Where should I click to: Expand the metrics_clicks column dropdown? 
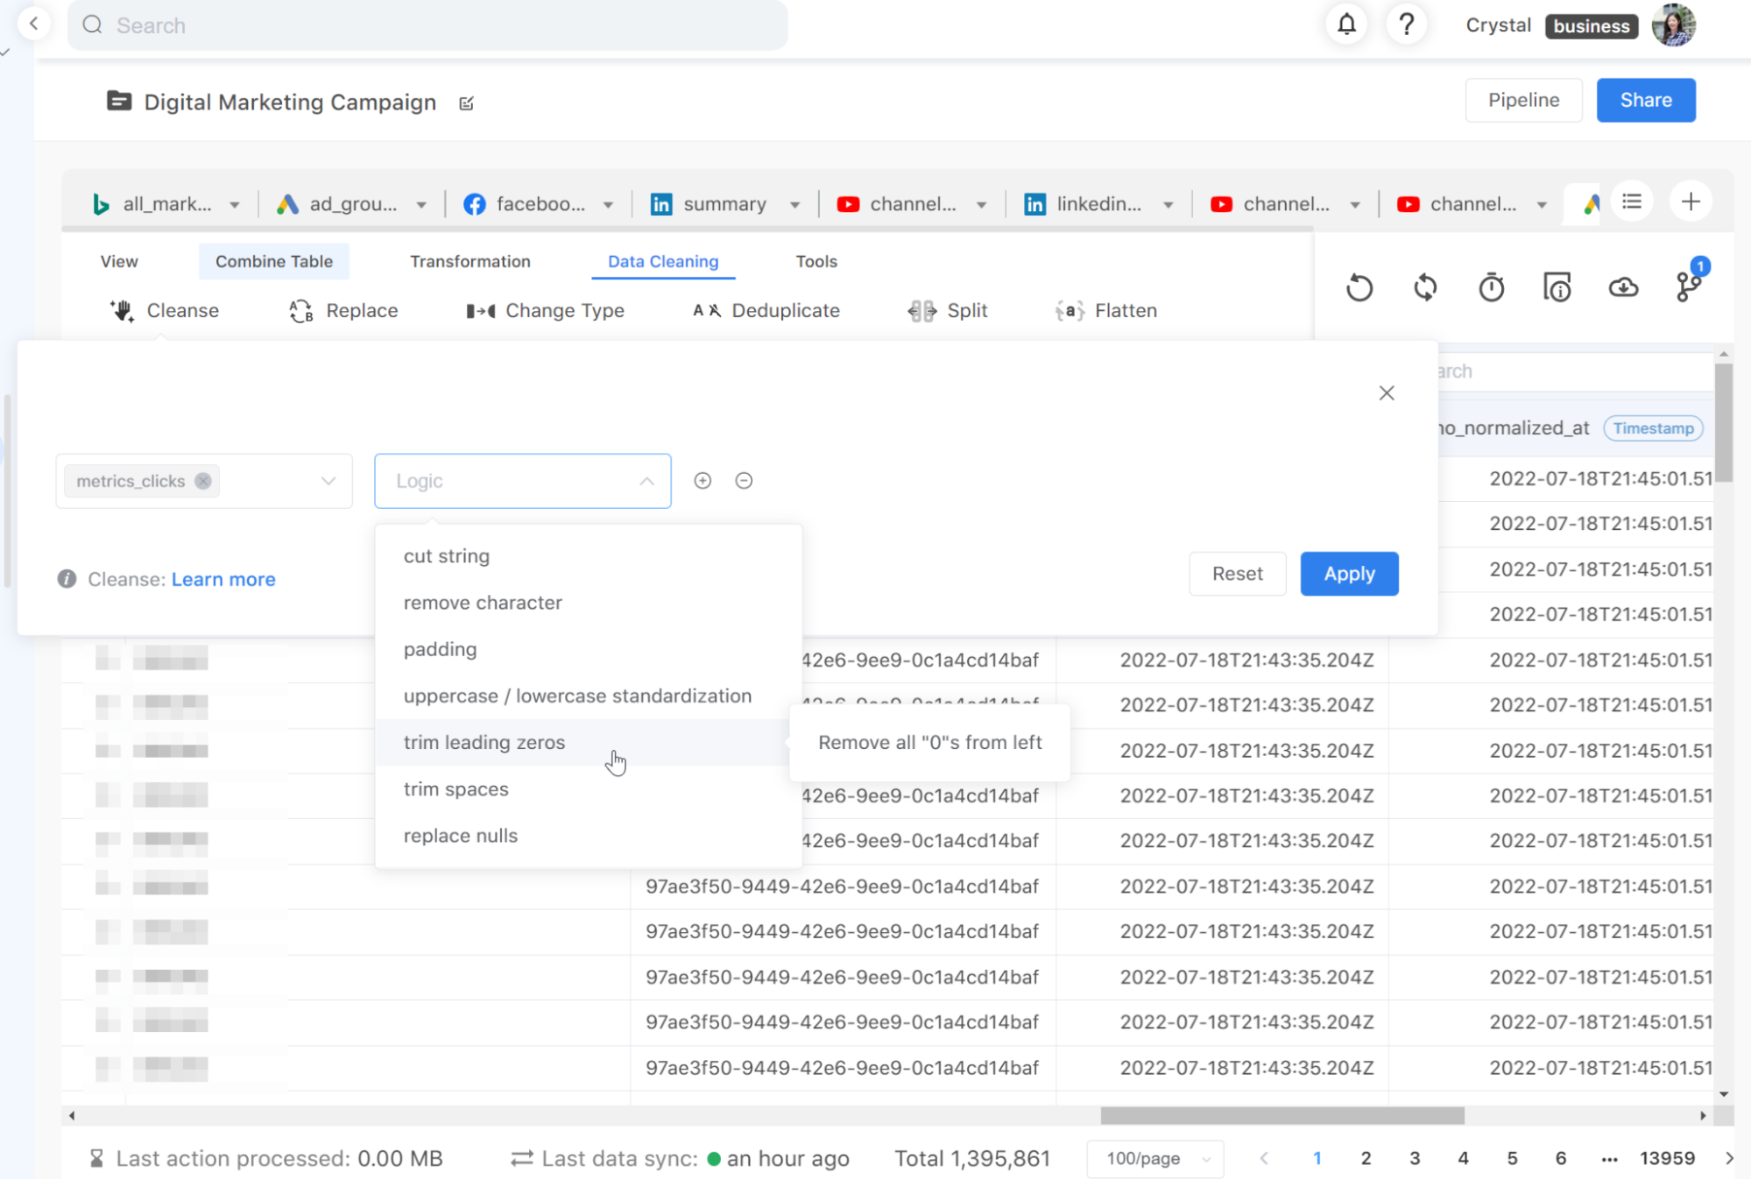tap(328, 481)
